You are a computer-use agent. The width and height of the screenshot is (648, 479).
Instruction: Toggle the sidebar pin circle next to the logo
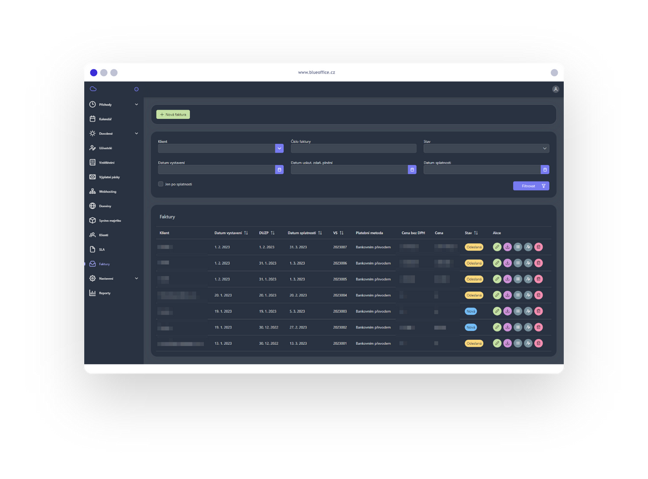pos(136,89)
